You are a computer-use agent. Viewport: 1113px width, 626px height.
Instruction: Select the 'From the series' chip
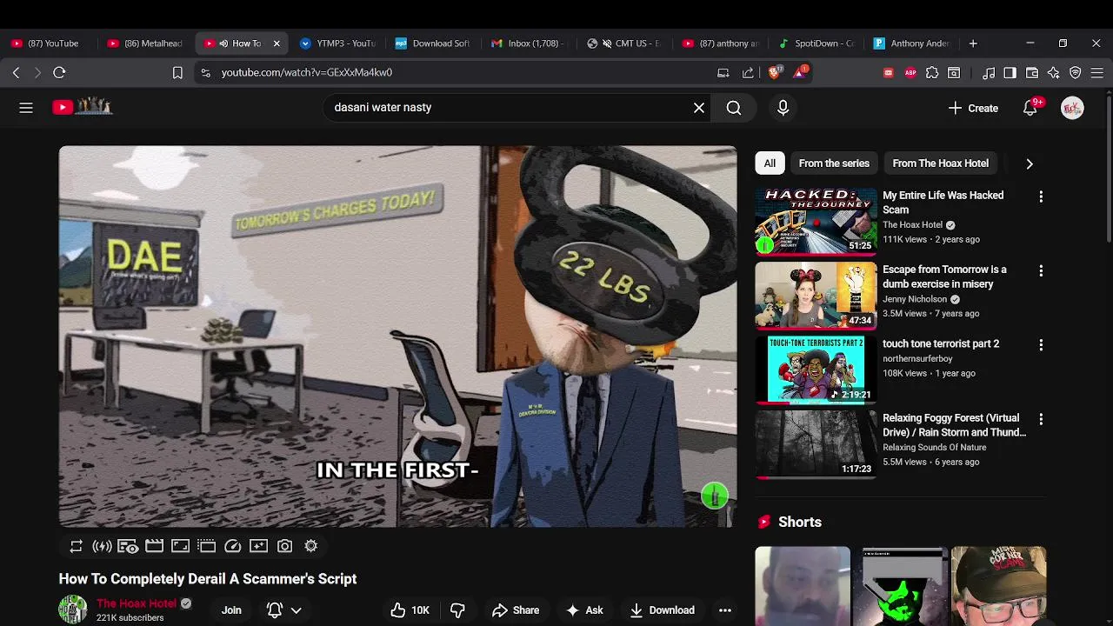point(834,163)
